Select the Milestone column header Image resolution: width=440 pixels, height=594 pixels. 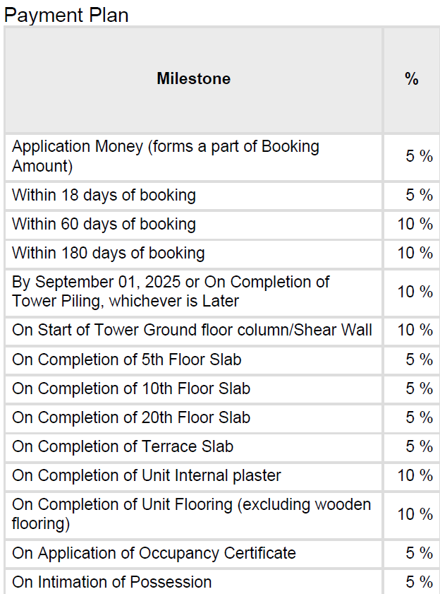193,78
